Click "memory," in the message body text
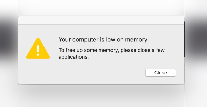Viewport: 207px width, 107px height. [x=109, y=50]
